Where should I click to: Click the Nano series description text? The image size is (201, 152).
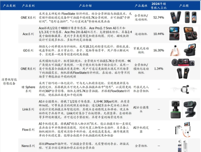tap(84, 146)
